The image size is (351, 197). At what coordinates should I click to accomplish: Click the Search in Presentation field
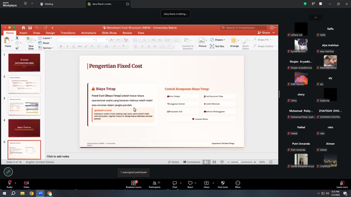point(244,28)
